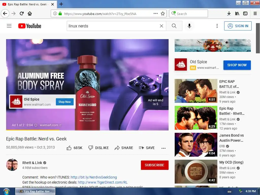Reload the page
Image resolution: width=260 pixels, height=195 pixels.
[22, 13]
